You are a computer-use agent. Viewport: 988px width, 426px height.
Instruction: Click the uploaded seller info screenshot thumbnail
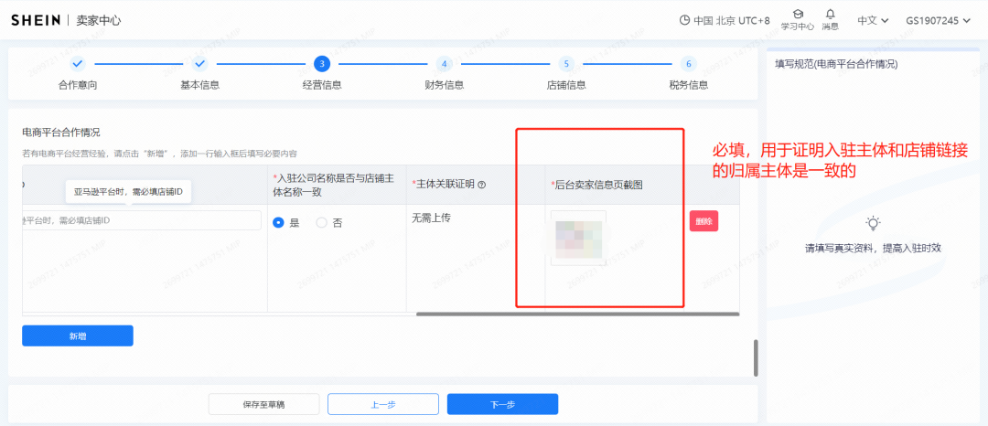tap(578, 238)
